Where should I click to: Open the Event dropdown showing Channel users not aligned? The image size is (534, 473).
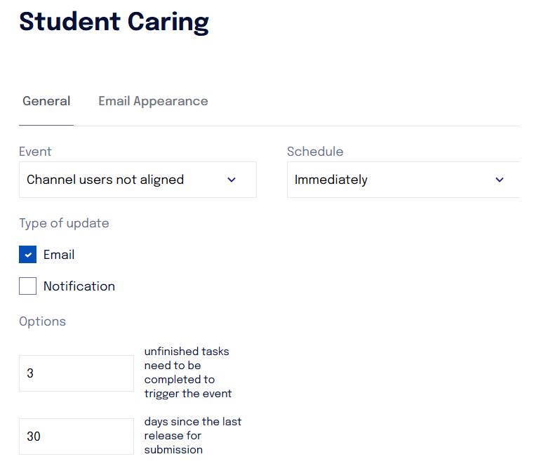tap(138, 180)
